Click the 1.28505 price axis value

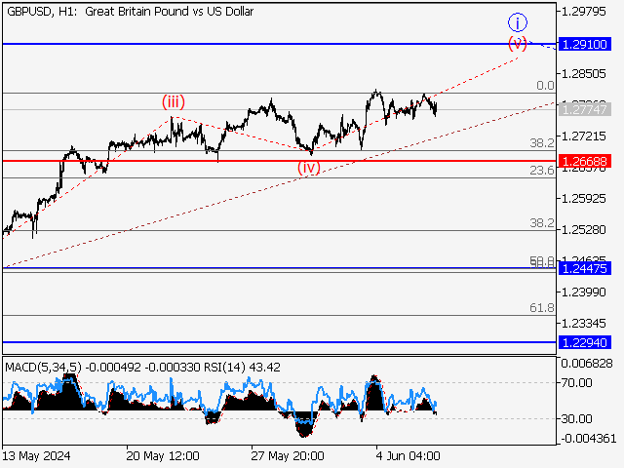pyautogui.click(x=583, y=74)
